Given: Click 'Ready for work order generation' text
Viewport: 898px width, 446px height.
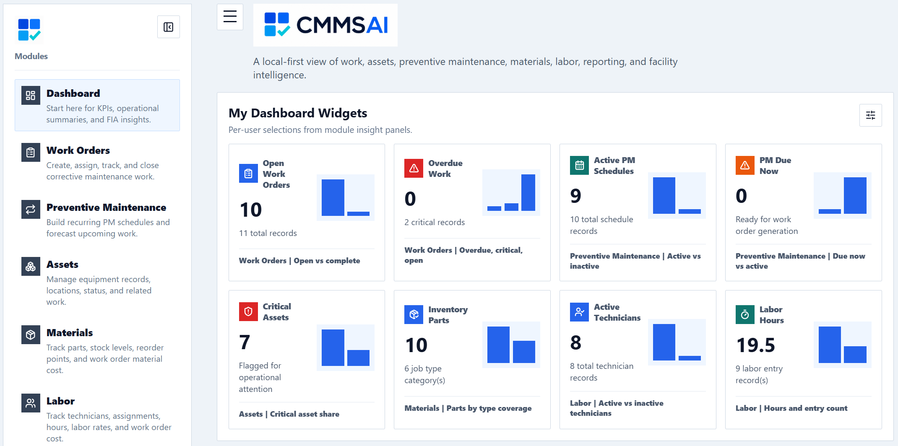Looking at the screenshot, I should [767, 225].
